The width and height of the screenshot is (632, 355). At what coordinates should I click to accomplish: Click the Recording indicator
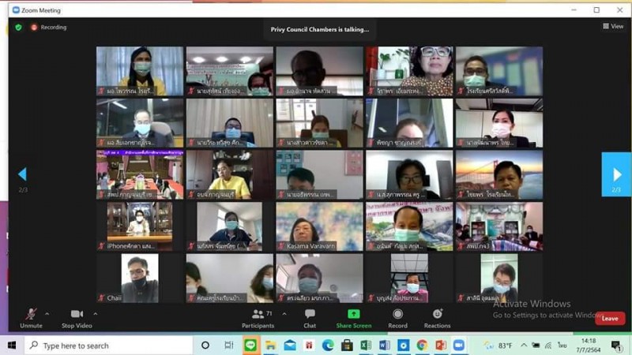[49, 27]
